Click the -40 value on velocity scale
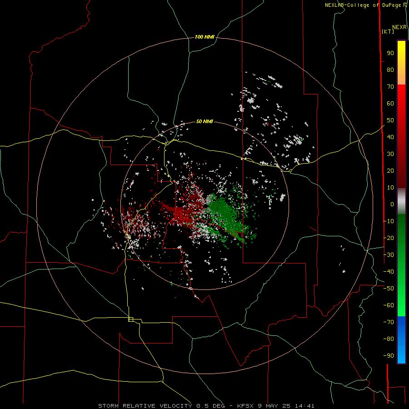Screen dimensions: 409x409 (389, 272)
